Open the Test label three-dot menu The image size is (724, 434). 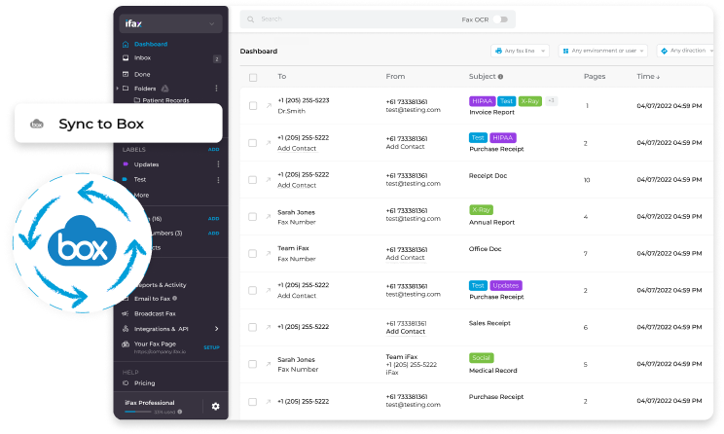[218, 180]
